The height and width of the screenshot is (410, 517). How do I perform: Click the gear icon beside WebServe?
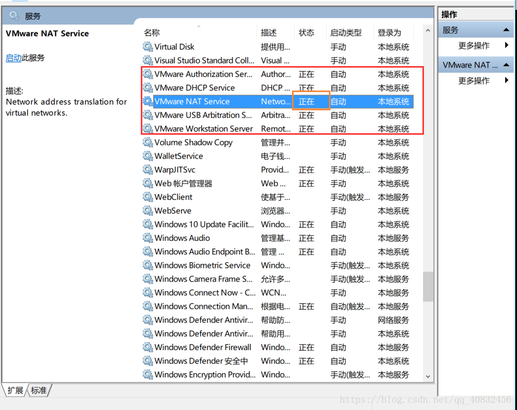tap(148, 211)
